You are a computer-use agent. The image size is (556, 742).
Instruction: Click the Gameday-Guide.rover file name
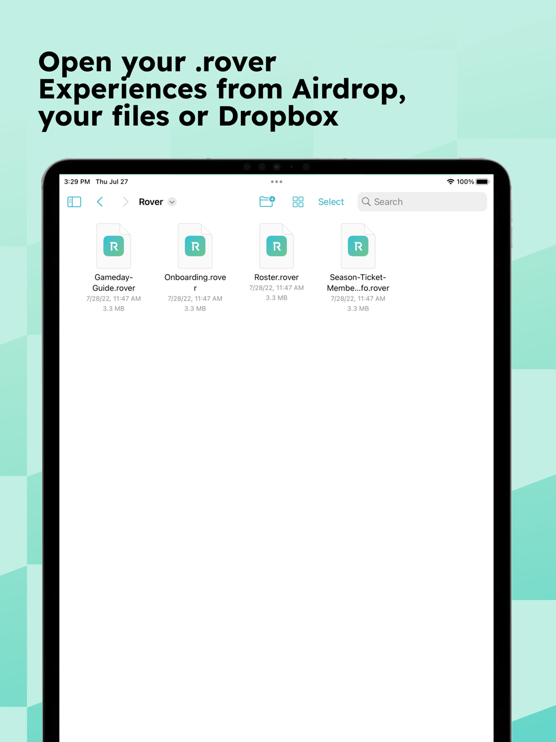(113, 283)
